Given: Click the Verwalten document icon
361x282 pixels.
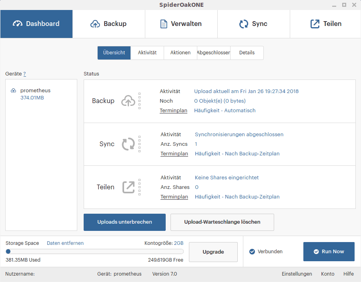Looking at the screenshot, I should 163,24.
